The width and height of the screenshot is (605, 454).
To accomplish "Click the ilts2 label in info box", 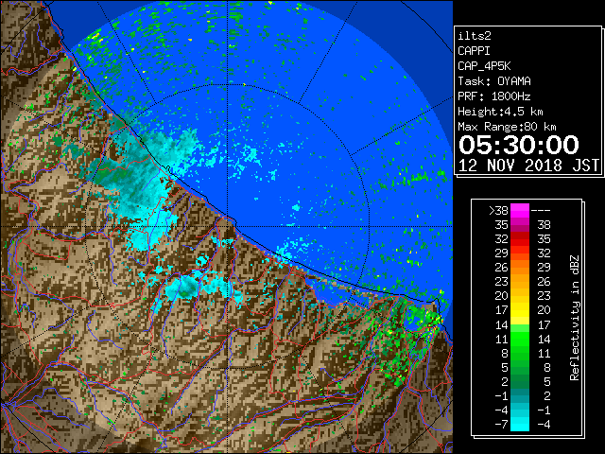I will (x=475, y=36).
